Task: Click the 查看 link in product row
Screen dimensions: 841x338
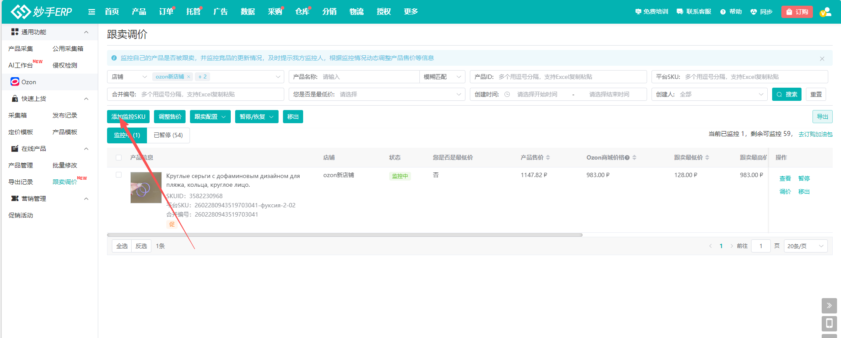Action: click(785, 178)
